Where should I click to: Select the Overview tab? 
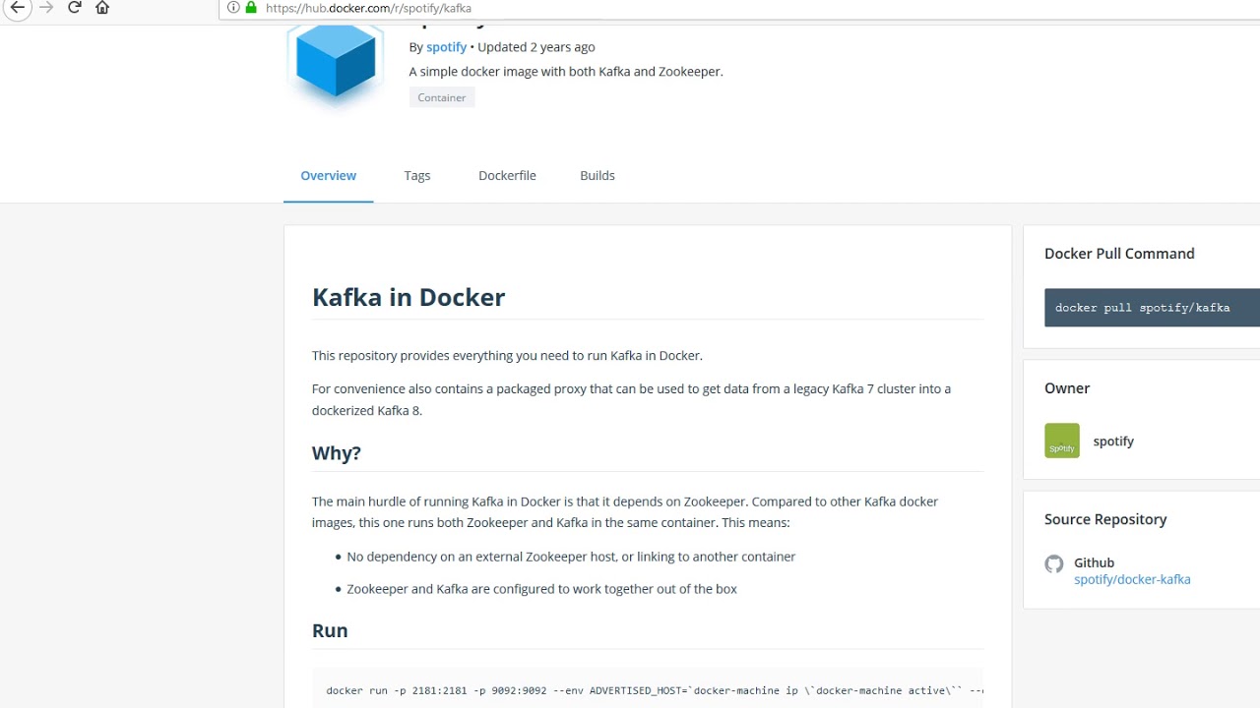pyautogui.click(x=329, y=176)
